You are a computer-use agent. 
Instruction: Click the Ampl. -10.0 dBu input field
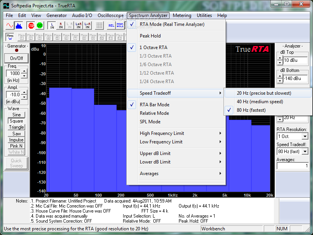[14, 95]
